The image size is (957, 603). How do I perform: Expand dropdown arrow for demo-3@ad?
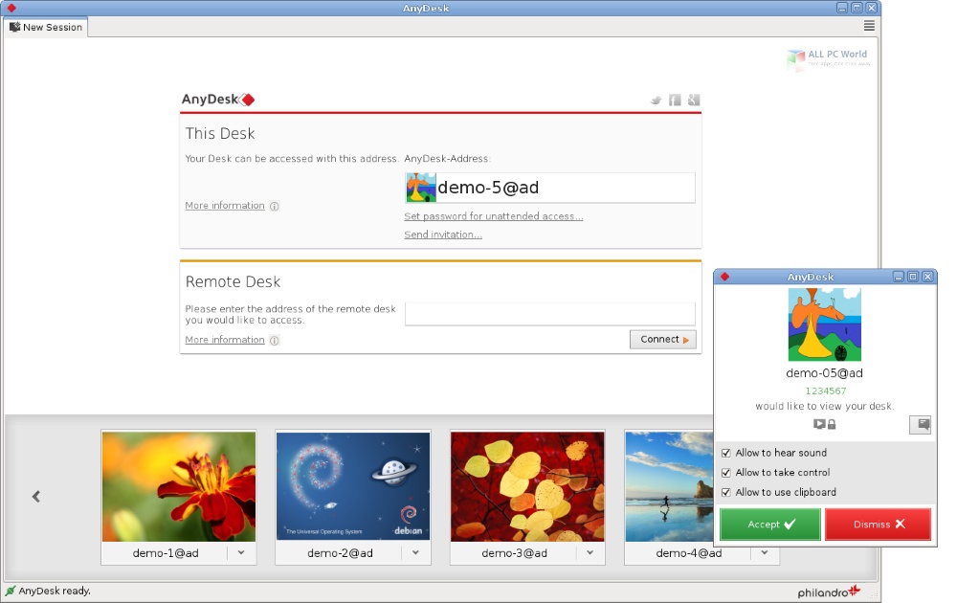pyautogui.click(x=590, y=553)
